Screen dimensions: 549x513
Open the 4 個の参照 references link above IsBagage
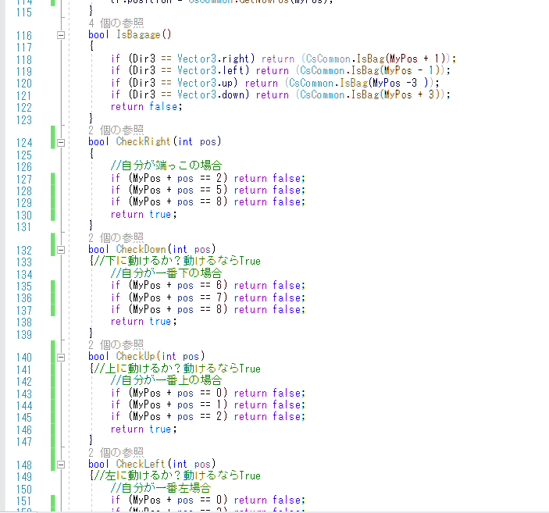click(116, 23)
